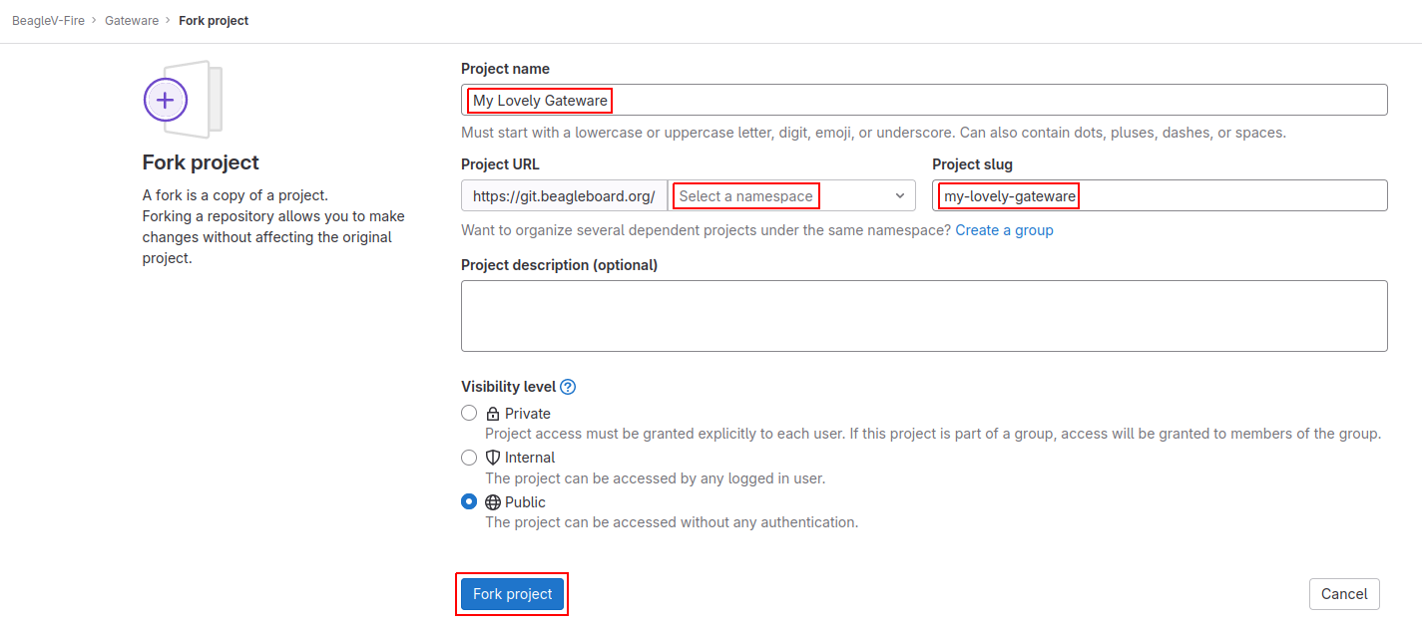Click the Project description (optional) label
Viewport: 1422px width, 629px height.
(559, 265)
